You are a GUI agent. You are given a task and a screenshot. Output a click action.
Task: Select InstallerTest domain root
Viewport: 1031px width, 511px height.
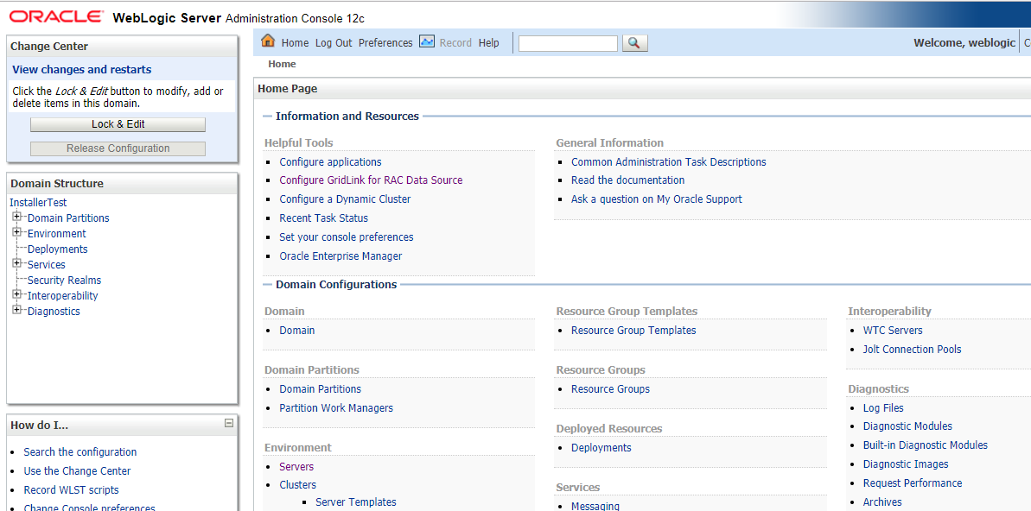(38, 203)
